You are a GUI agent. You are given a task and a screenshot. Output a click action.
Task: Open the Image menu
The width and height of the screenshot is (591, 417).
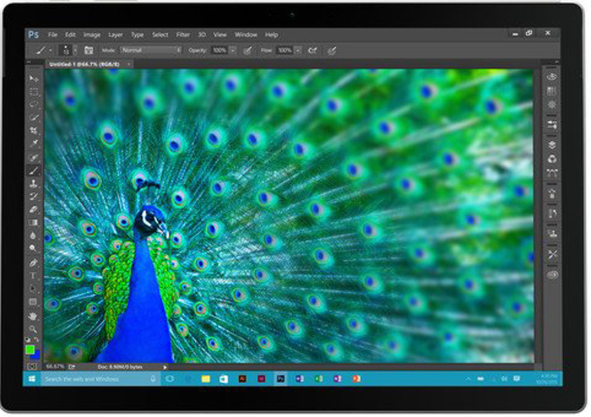tap(92, 35)
